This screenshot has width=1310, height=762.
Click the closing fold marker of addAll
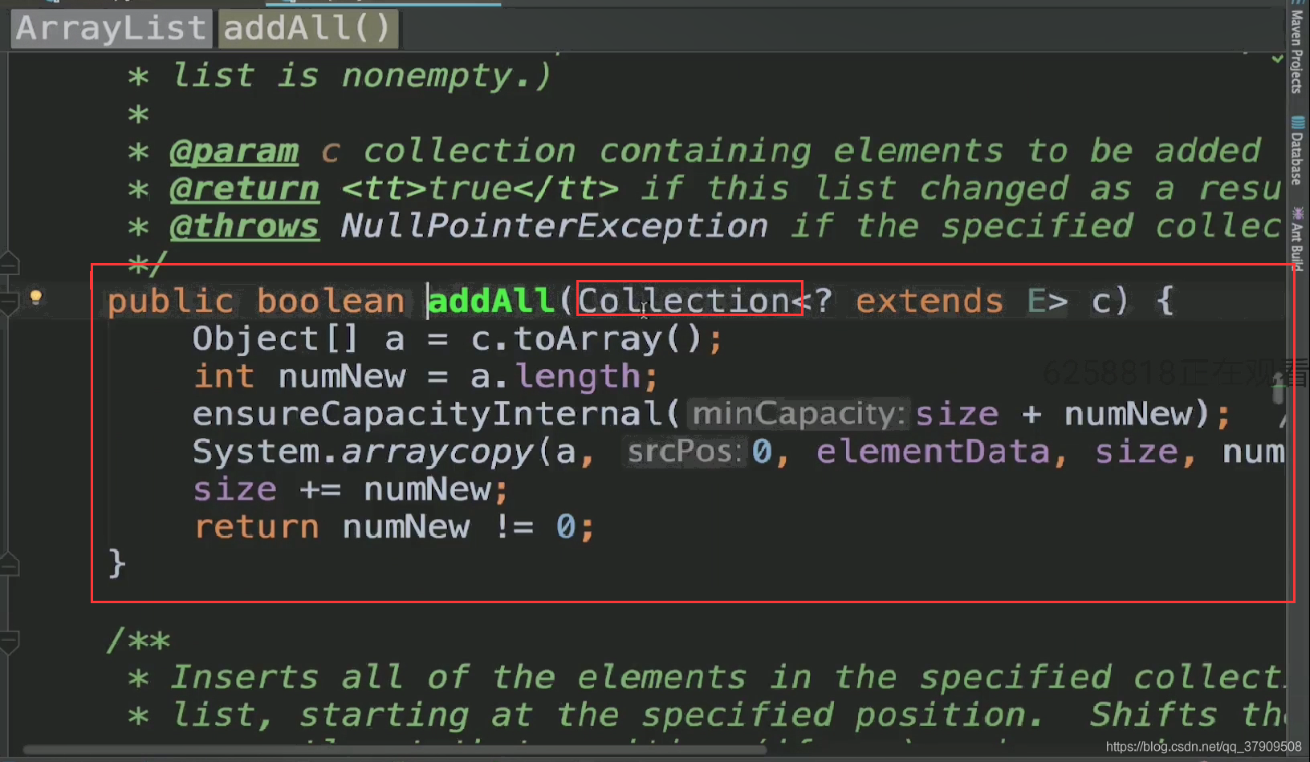10,565
